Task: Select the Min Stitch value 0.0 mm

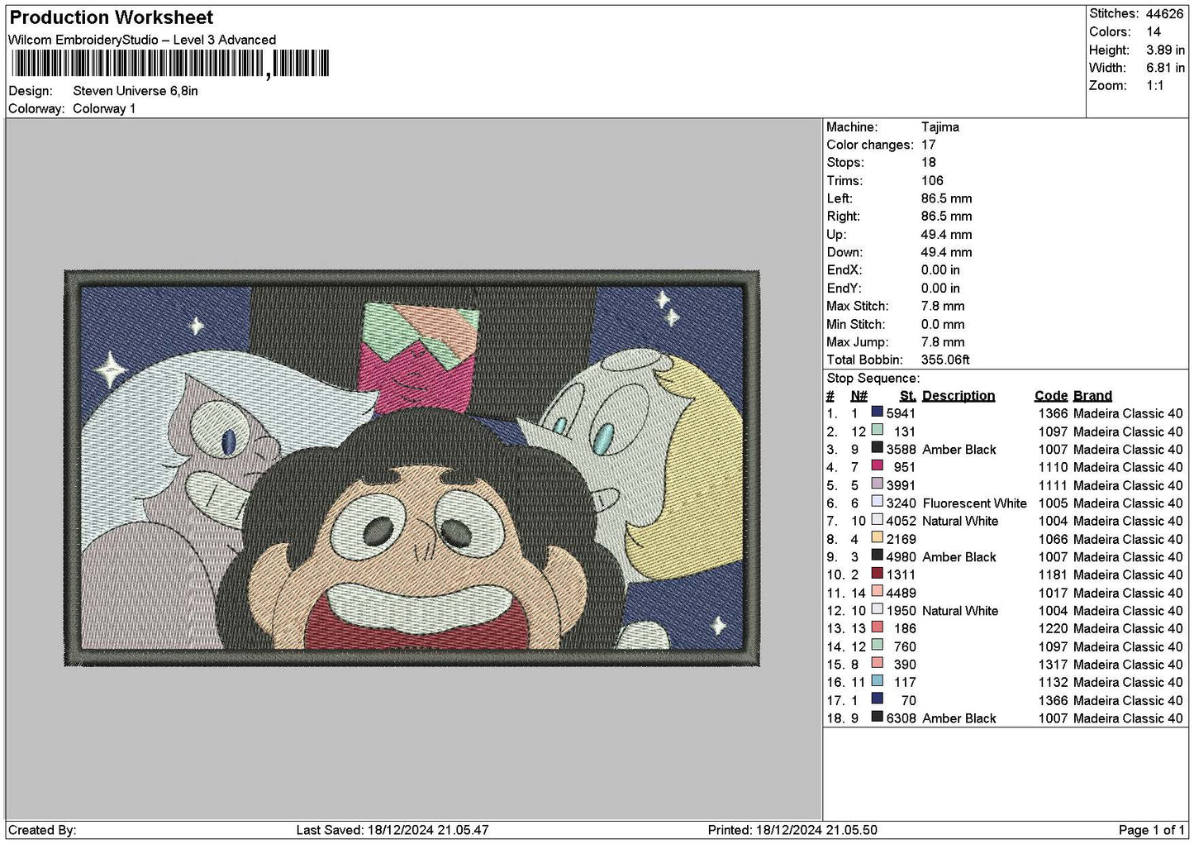Action: (943, 324)
